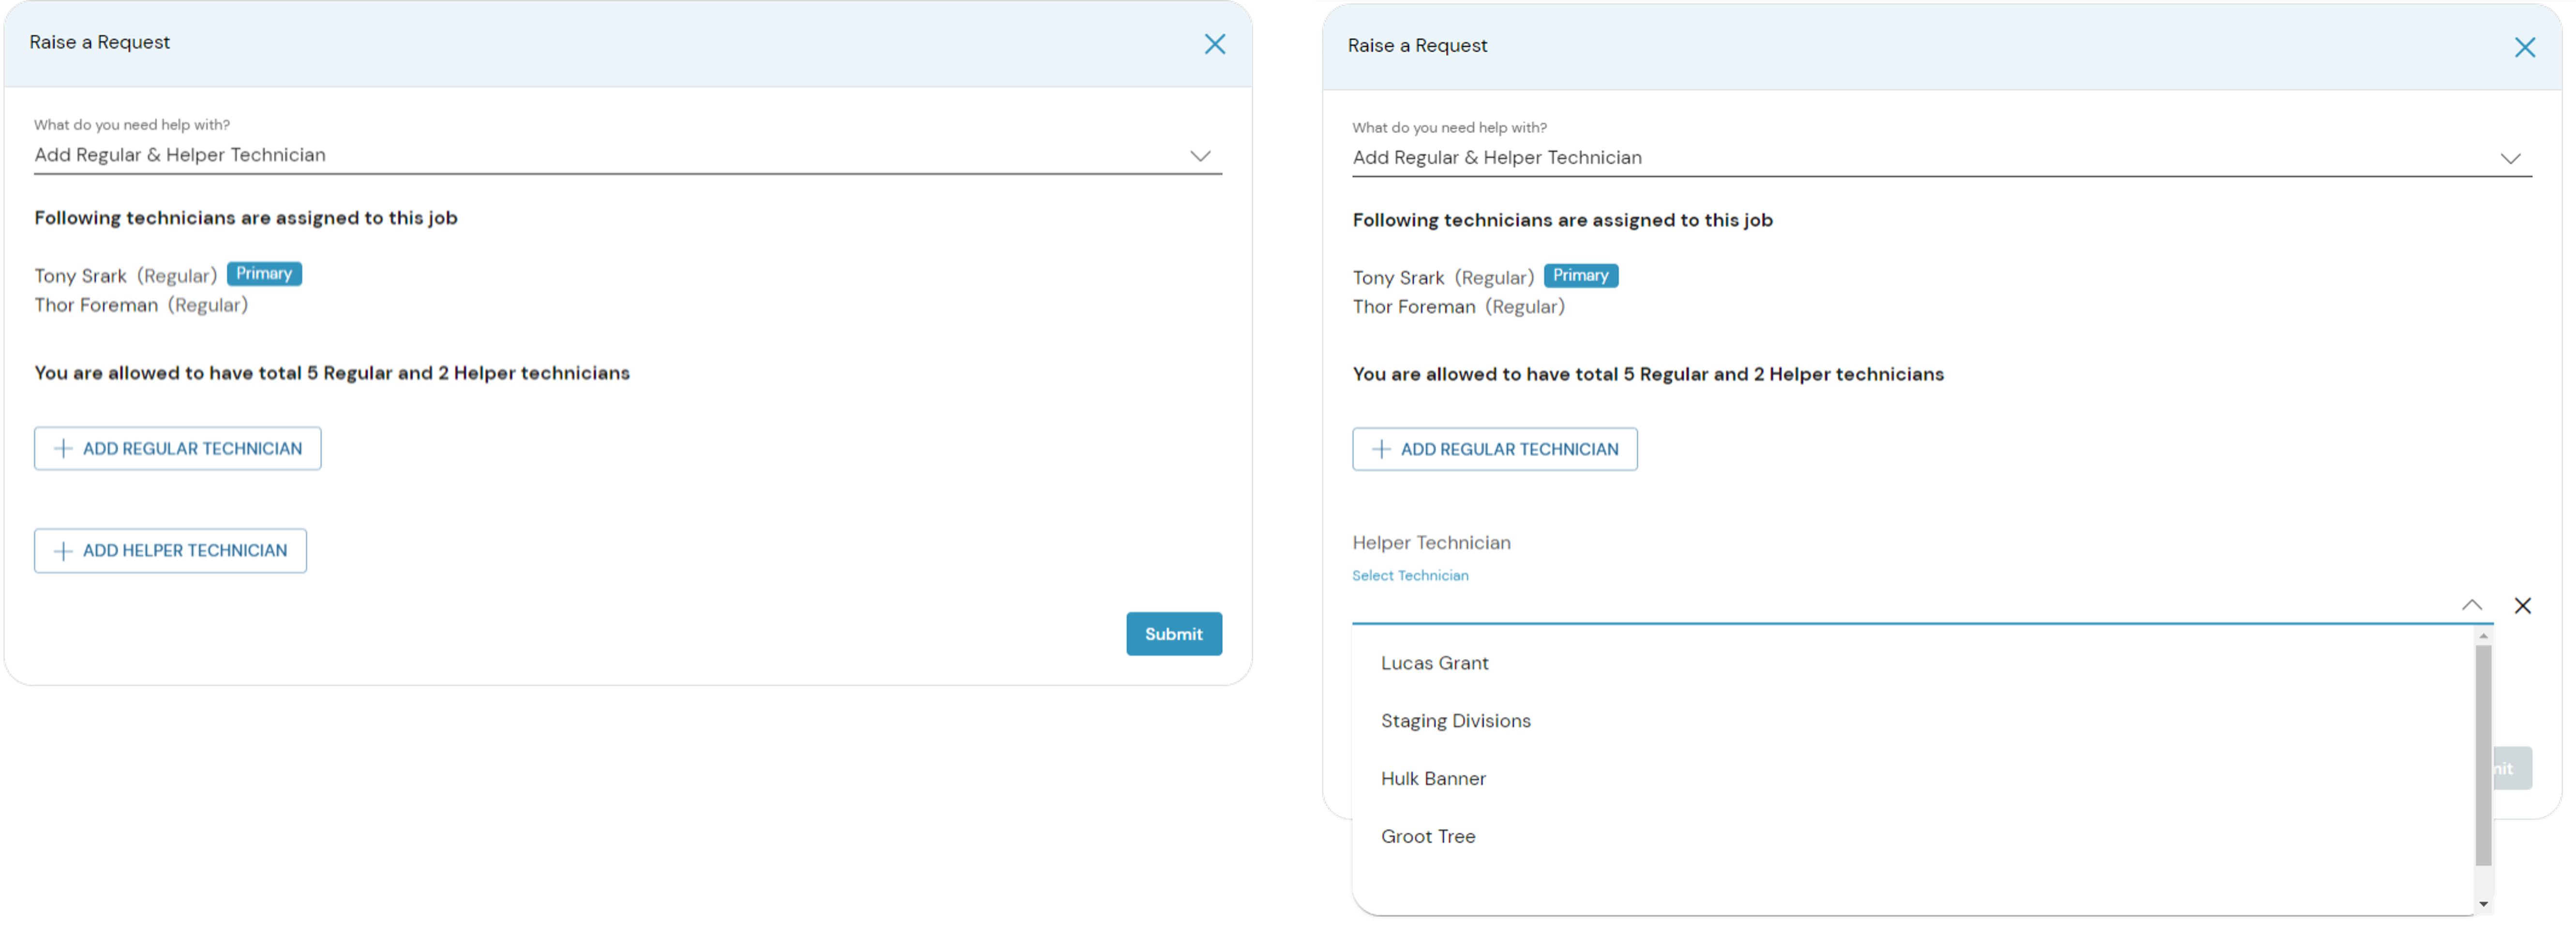The height and width of the screenshot is (938, 2576).
Task: Click the X to close the left dialog
Action: click(1215, 44)
